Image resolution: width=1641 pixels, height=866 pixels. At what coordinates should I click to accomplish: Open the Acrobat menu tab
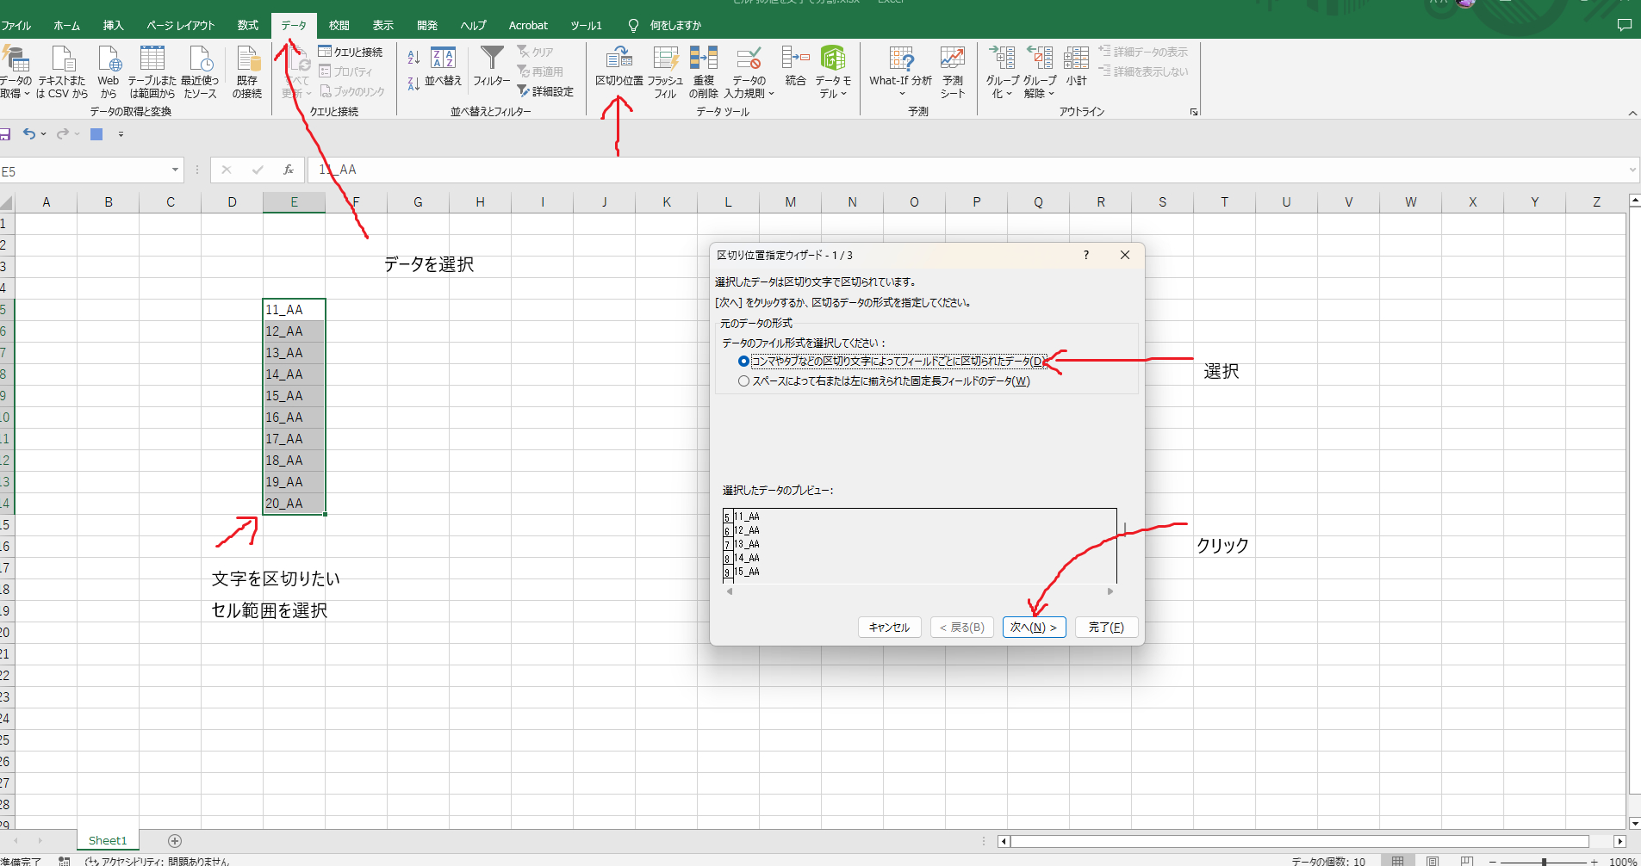pyautogui.click(x=528, y=25)
